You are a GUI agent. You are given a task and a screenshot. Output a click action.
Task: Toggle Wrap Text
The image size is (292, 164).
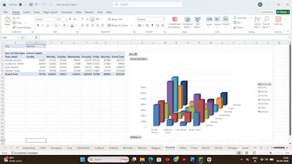(x=115, y=19)
